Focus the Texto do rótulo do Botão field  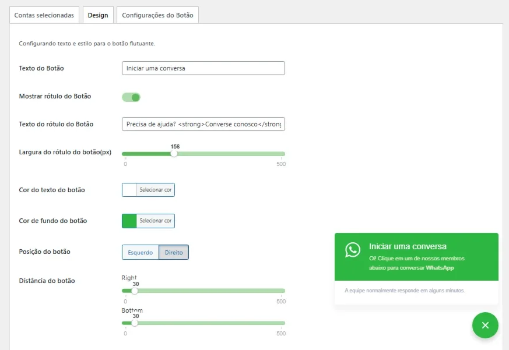pos(203,124)
